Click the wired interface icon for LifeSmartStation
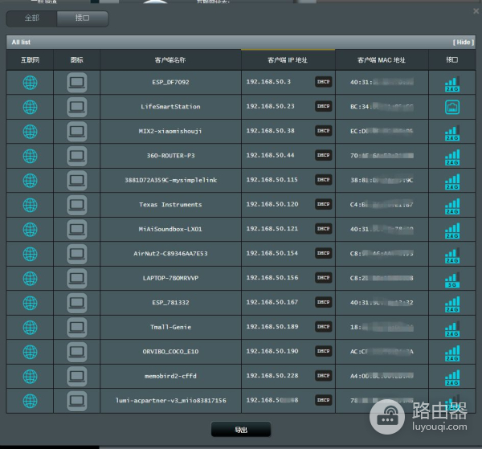This screenshot has height=449, width=482. pos(451,107)
